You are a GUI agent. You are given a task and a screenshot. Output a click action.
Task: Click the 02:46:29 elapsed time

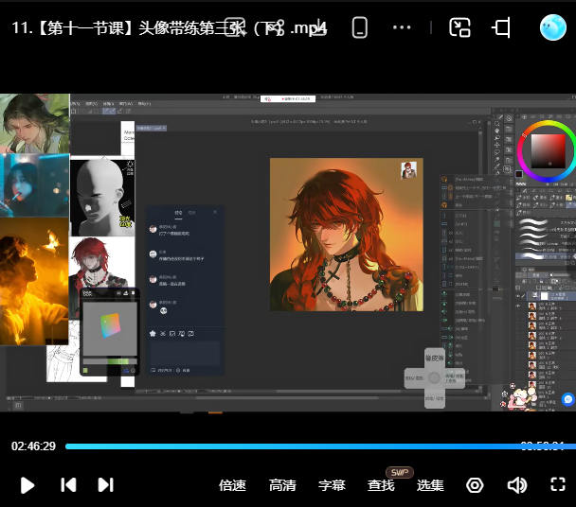(x=33, y=446)
